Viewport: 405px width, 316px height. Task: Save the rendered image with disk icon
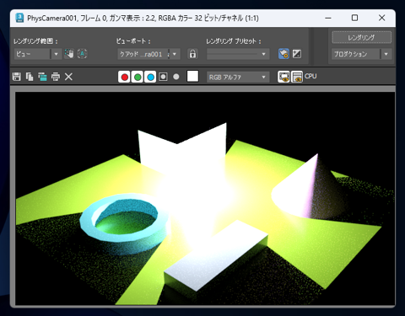tap(17, 77)
